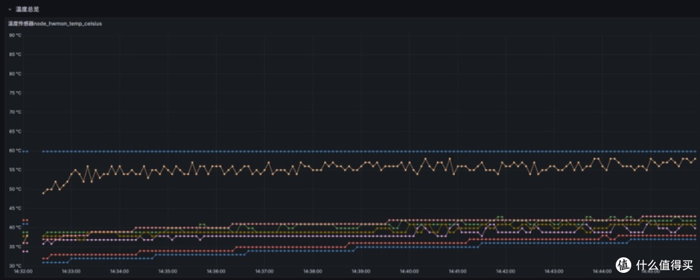Click the 50 °C y-axis label
This screenshot has height=280, width=700.
15,189
